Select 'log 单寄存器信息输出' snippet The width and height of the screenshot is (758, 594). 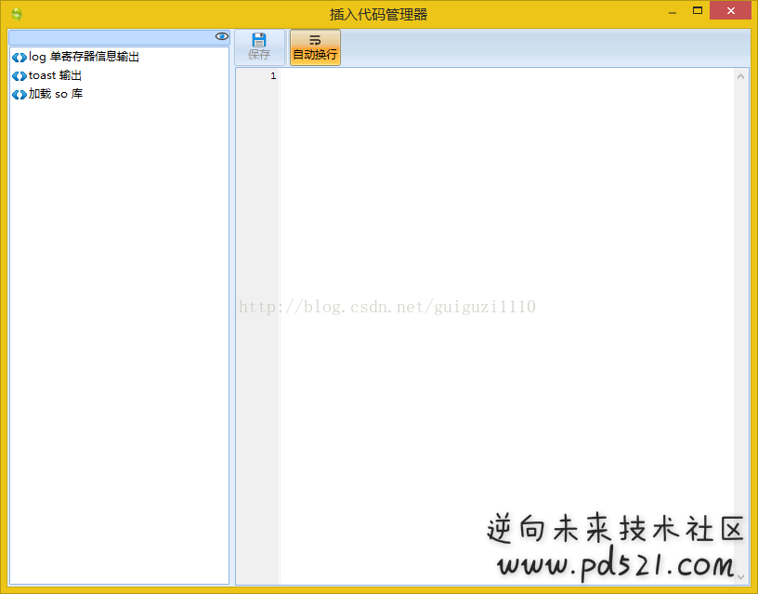pos(84,57)
